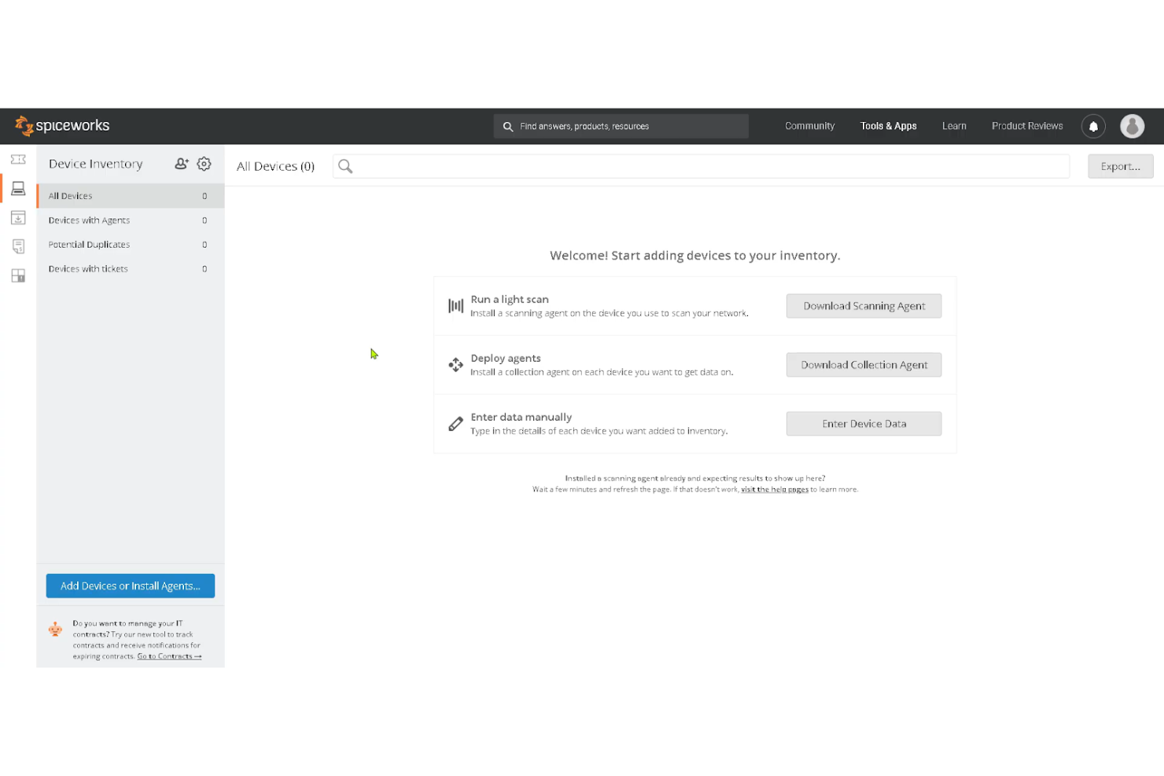This screenshot has width=1164, height=776.
Task: Click the notification bell
Action: [x=1093, y=126]
